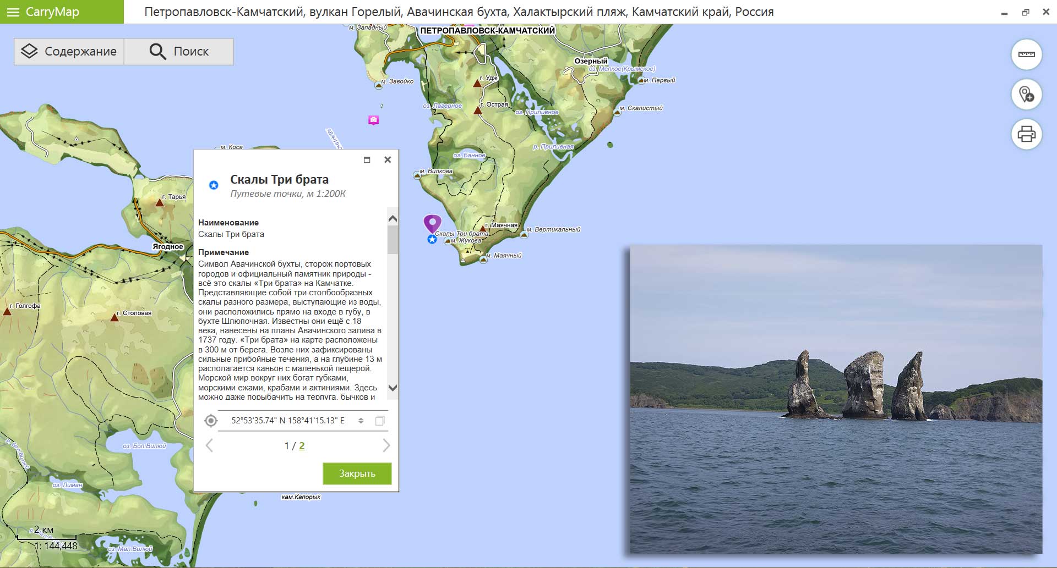Click the г. Тарья mountain triangle
Image resolution: width=1057 pixels, height=568 pixels.
[x=160, y=203]
